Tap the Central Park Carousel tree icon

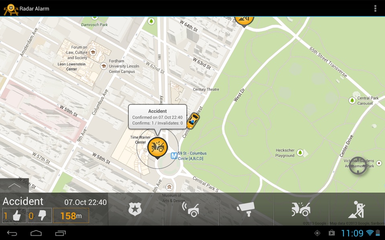(x=352, y=100)
